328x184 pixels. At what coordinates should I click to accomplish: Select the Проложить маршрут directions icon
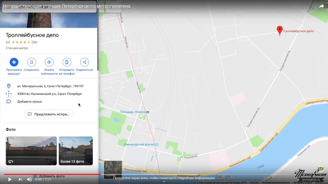click(14, 62)
